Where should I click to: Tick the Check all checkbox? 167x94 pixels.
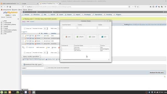pos(27,47)
